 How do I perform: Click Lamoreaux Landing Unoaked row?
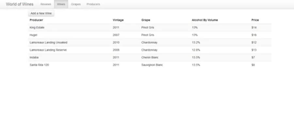pos(48,43)
